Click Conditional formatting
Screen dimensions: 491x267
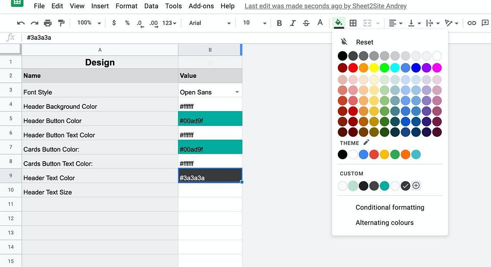pyautogui.click(x=390, y=207)
